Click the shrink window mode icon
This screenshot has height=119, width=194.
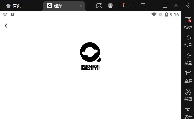click(x=143, y=5)
